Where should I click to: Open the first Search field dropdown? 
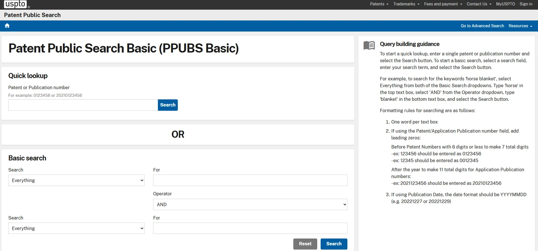click(76, 180)
